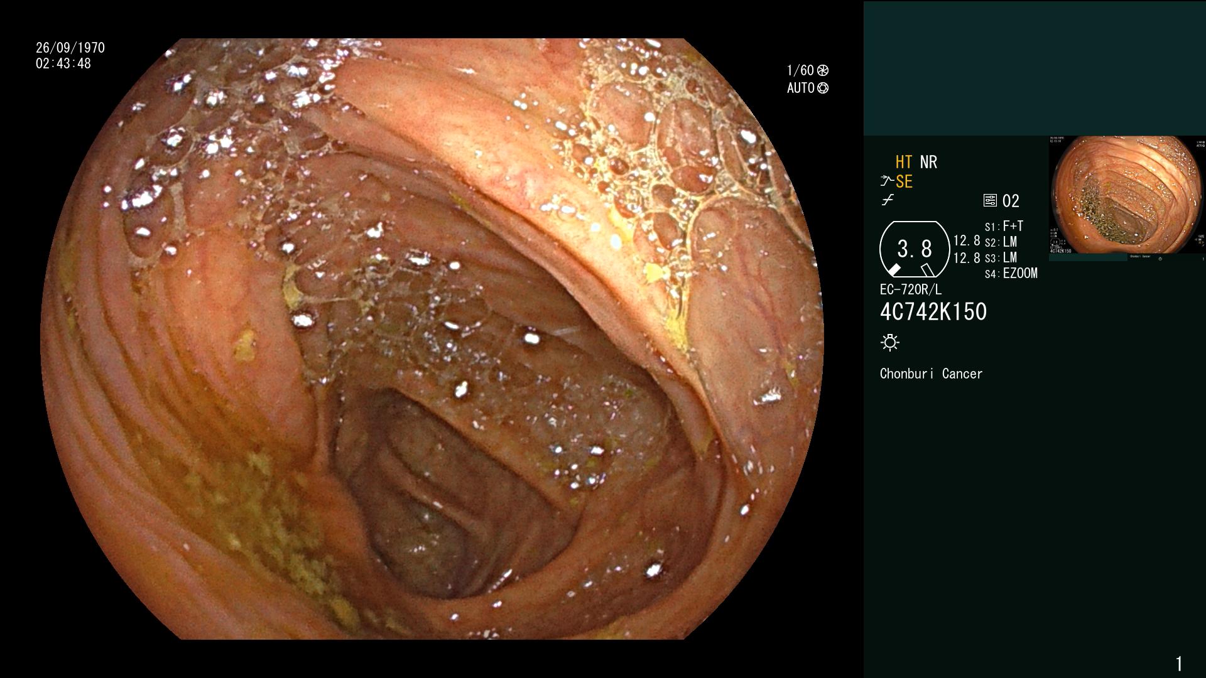Click the date 26/09/1970 overlay
Screen dimensions: 1206x678
[70, 48]
